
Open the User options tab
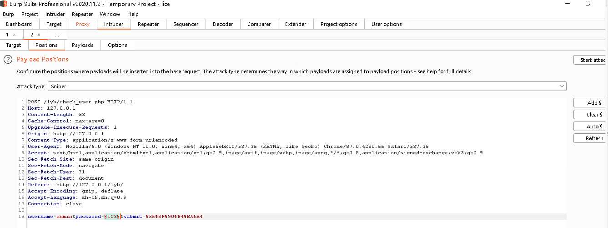click(x=387, y=24)
